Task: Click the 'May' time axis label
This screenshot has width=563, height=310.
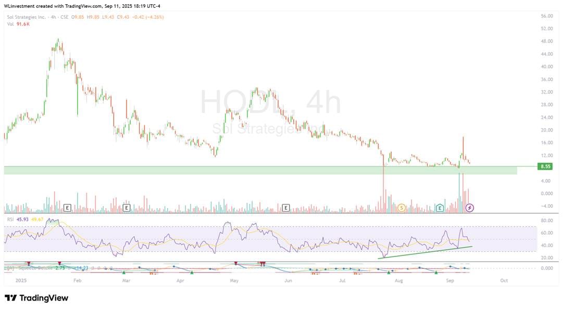Action: point(234,281)
